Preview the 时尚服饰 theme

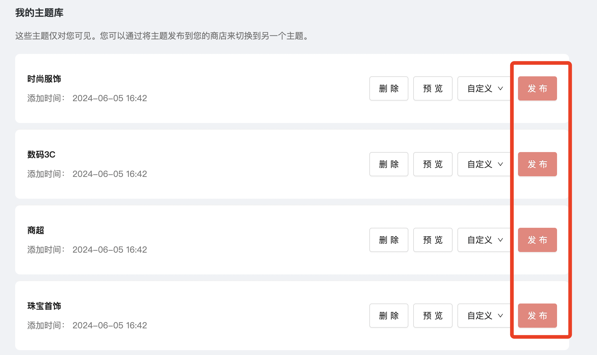click(433, 88)
